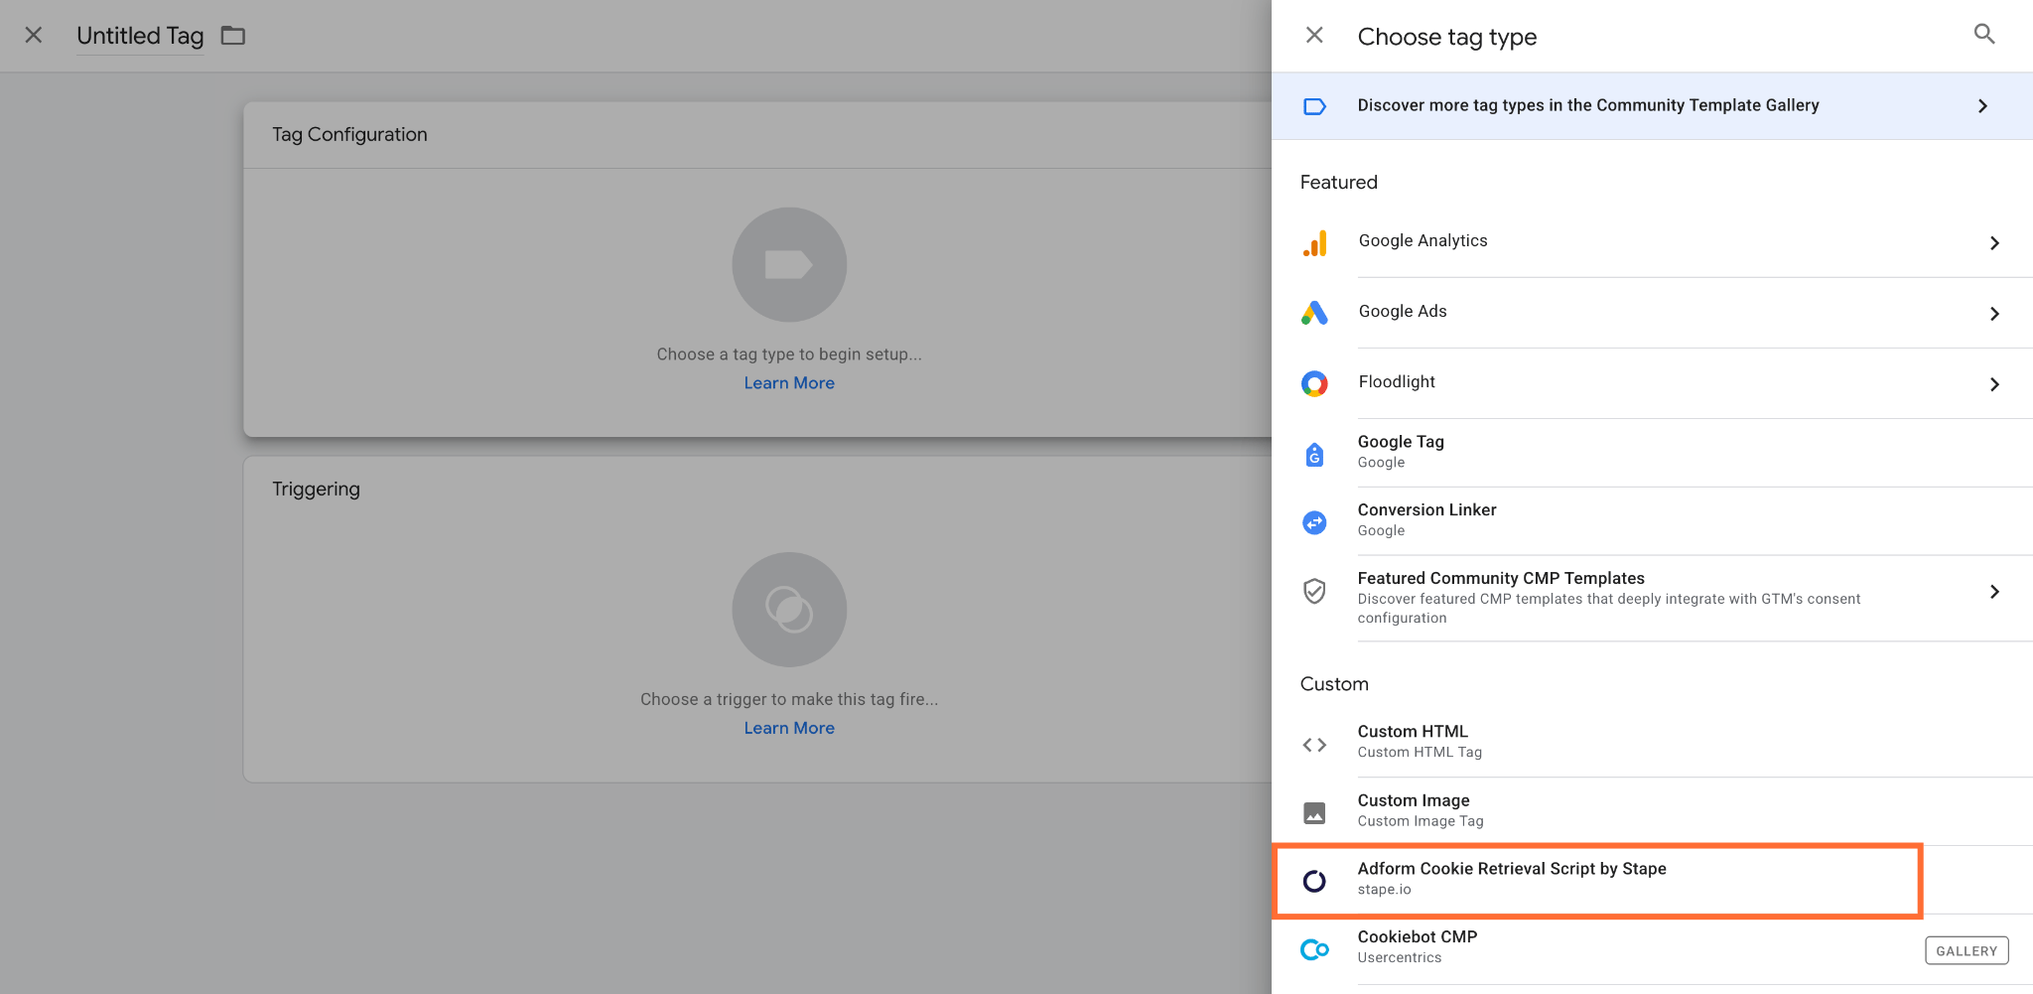Click the Google Analytics bar chart icon
The image size is (2033, 994).
[x=1314, y=243]
